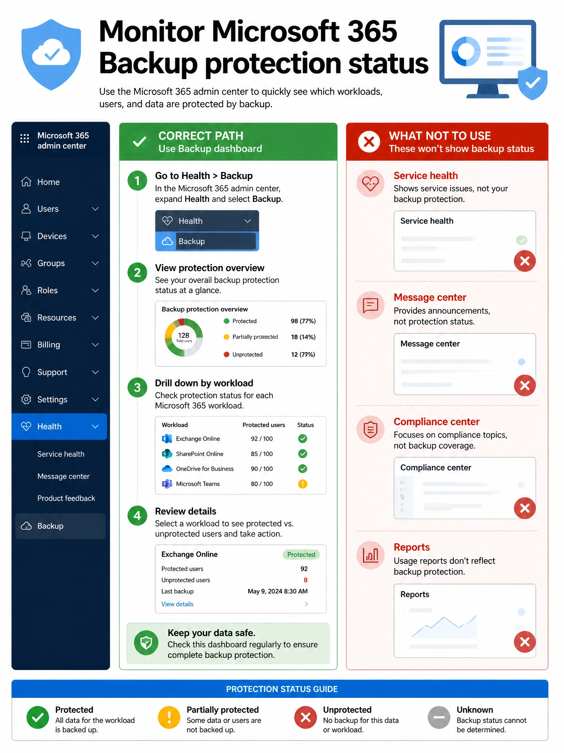Click the Roles icon in sidebar
This screenshot has width=564, height=753.
tap(26, 290)
